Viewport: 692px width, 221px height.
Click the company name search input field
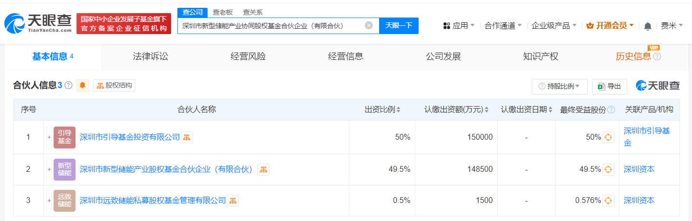click(270, 26)
